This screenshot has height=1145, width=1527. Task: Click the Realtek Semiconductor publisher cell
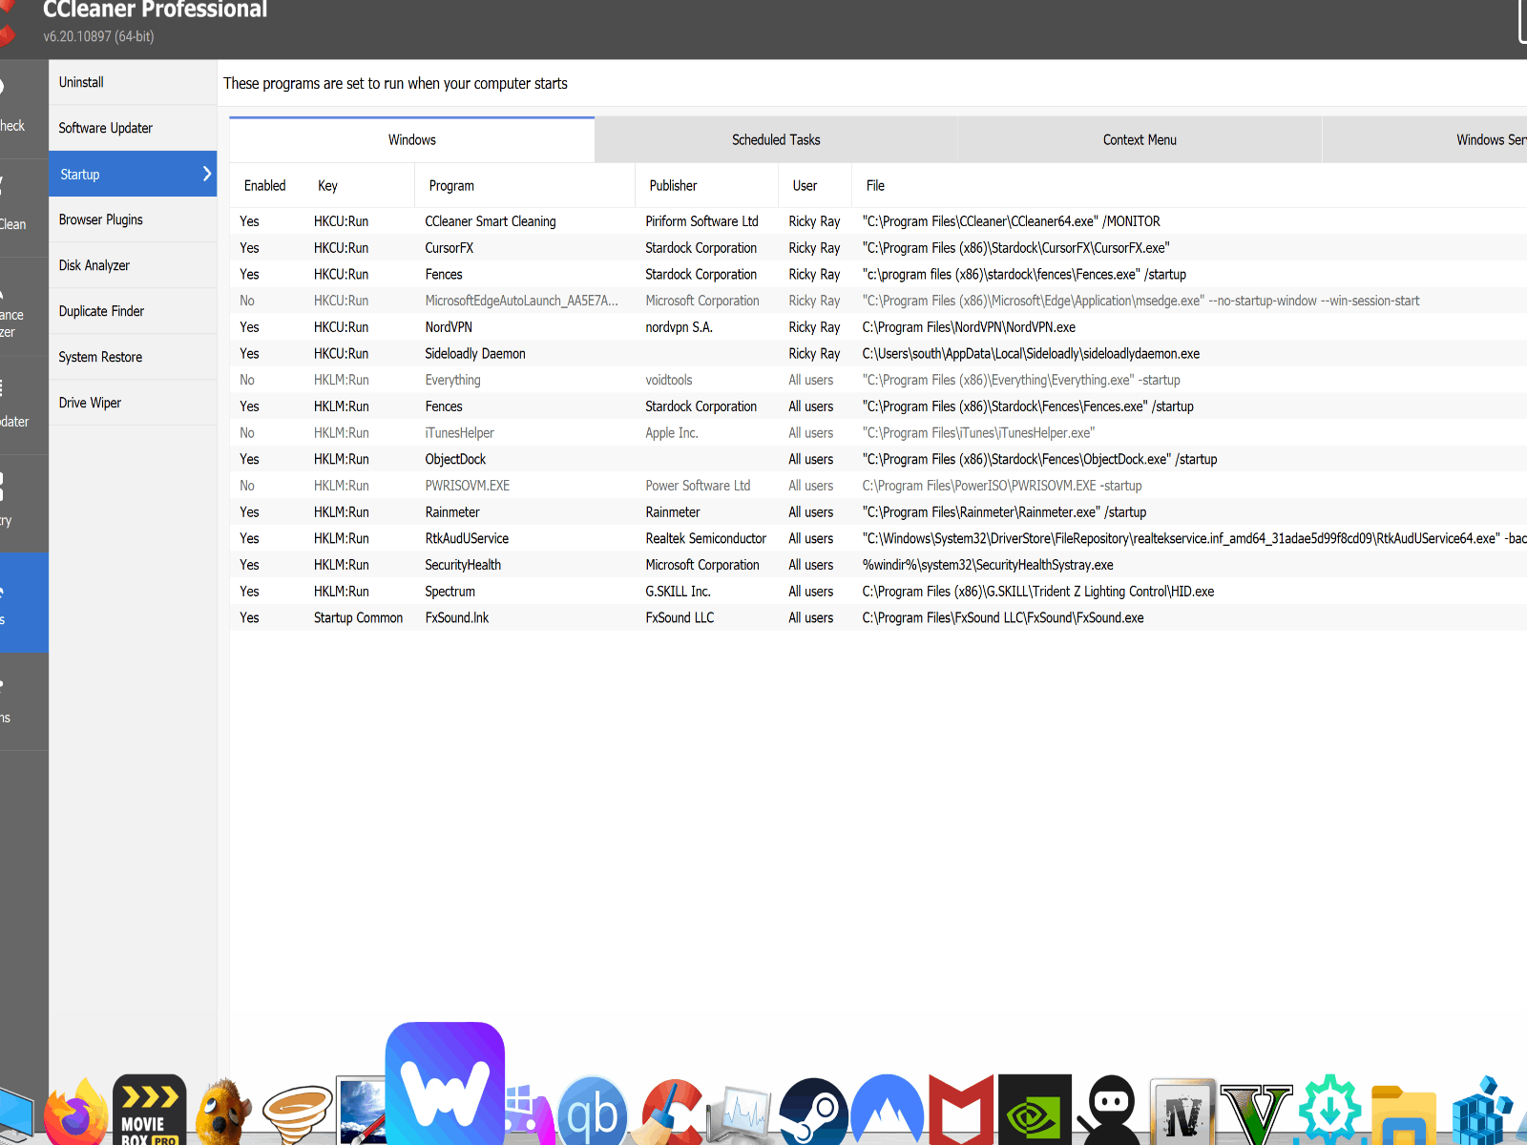coord(705,539)
